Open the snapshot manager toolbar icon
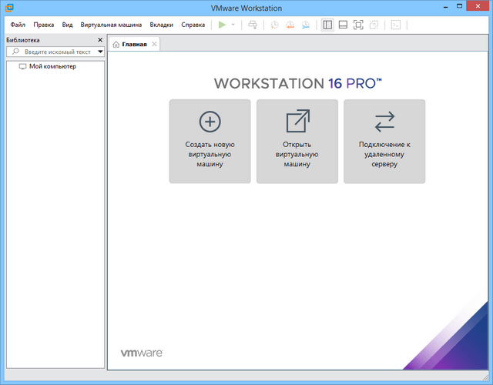 click(x=306, y=25)
